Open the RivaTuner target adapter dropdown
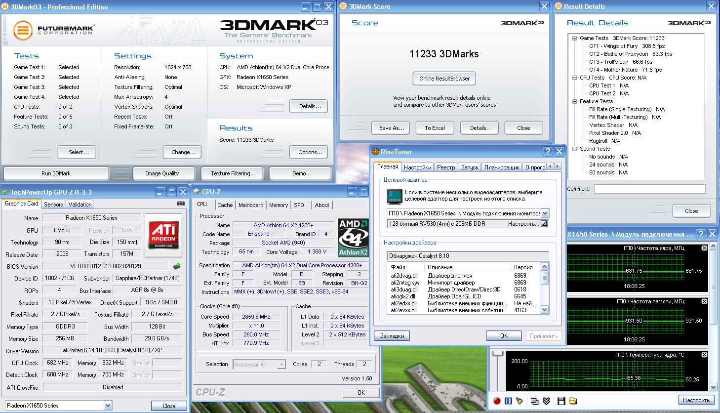This screenshot has height=413, width=720. (545, 213)
